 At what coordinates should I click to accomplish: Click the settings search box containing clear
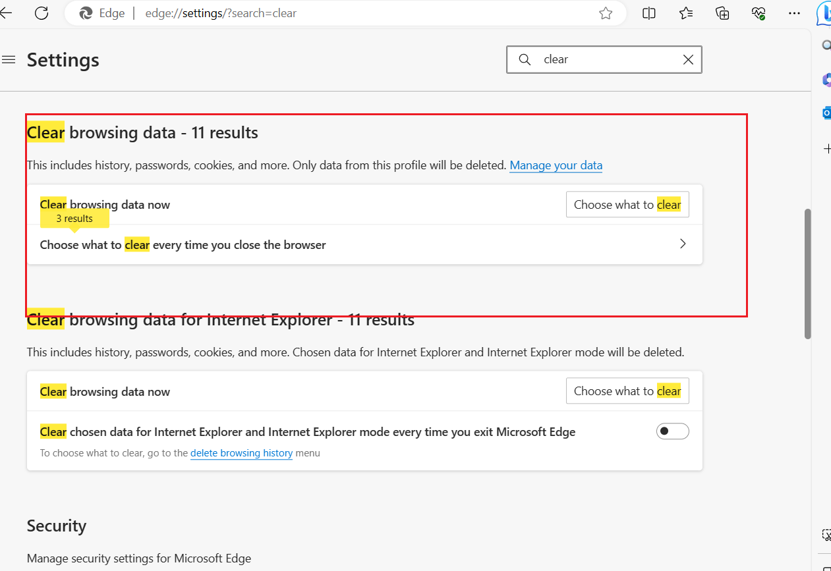tap(604, 59)
